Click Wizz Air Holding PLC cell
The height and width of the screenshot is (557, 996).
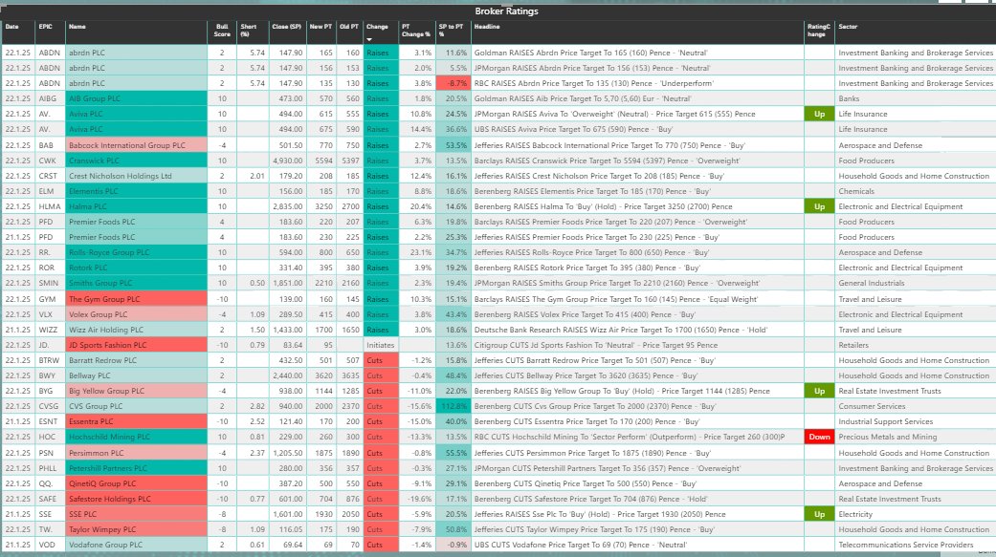pyautogui.click(x=136, y=330)
